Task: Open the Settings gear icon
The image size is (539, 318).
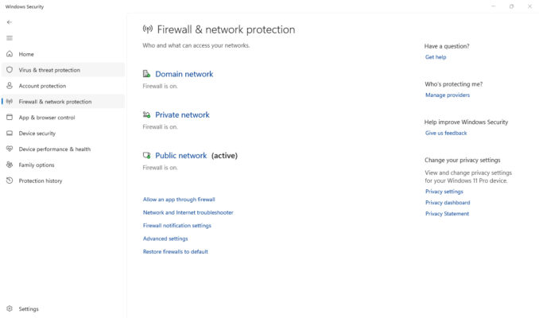Action: coord(10,309)
